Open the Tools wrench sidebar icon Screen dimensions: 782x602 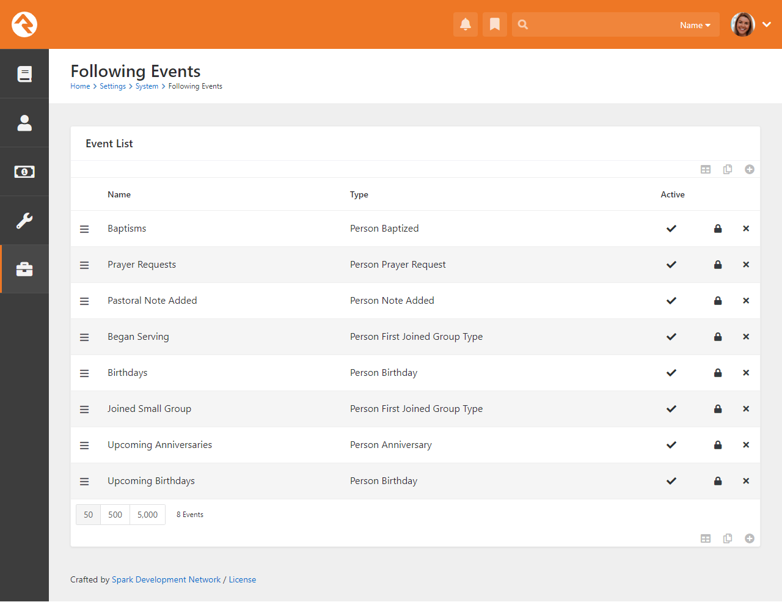coord(24,221)
